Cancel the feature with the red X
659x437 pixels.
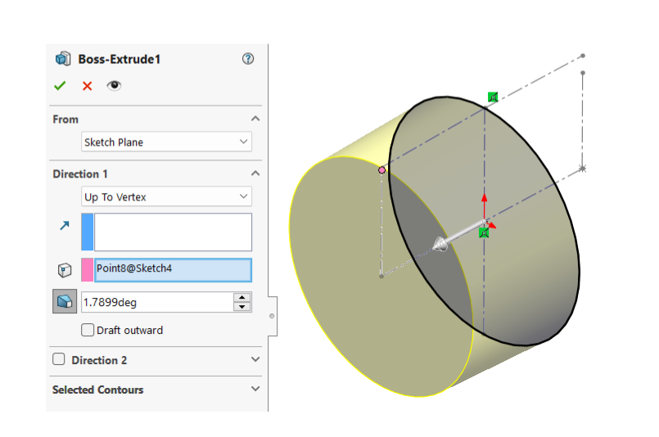coord(87,86)
